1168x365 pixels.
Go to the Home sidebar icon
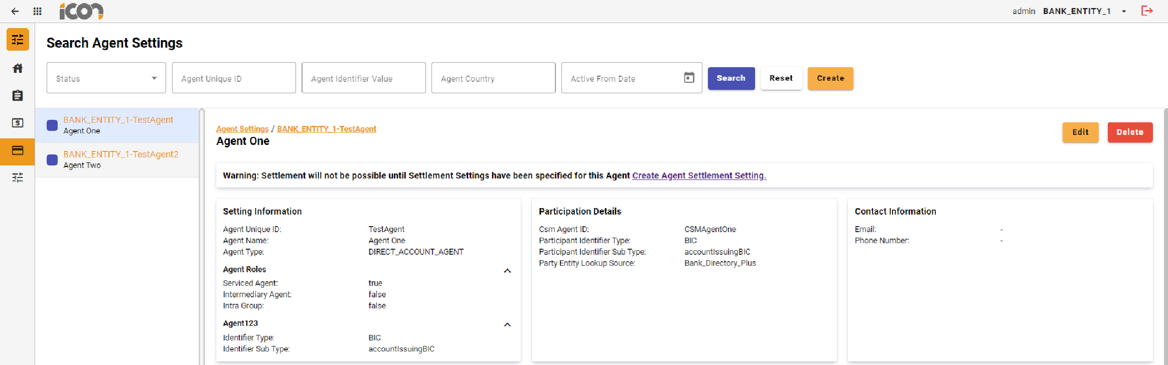click(18, 68)
